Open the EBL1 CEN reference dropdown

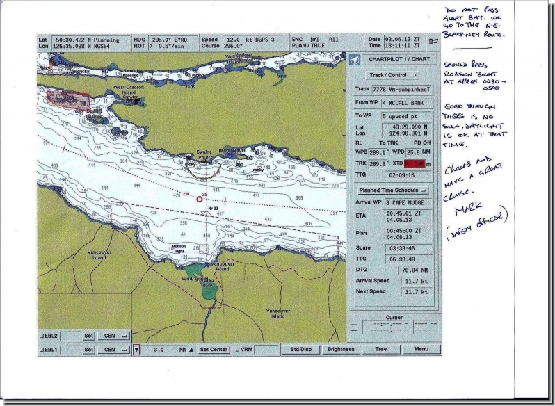[x=113, y=350]
